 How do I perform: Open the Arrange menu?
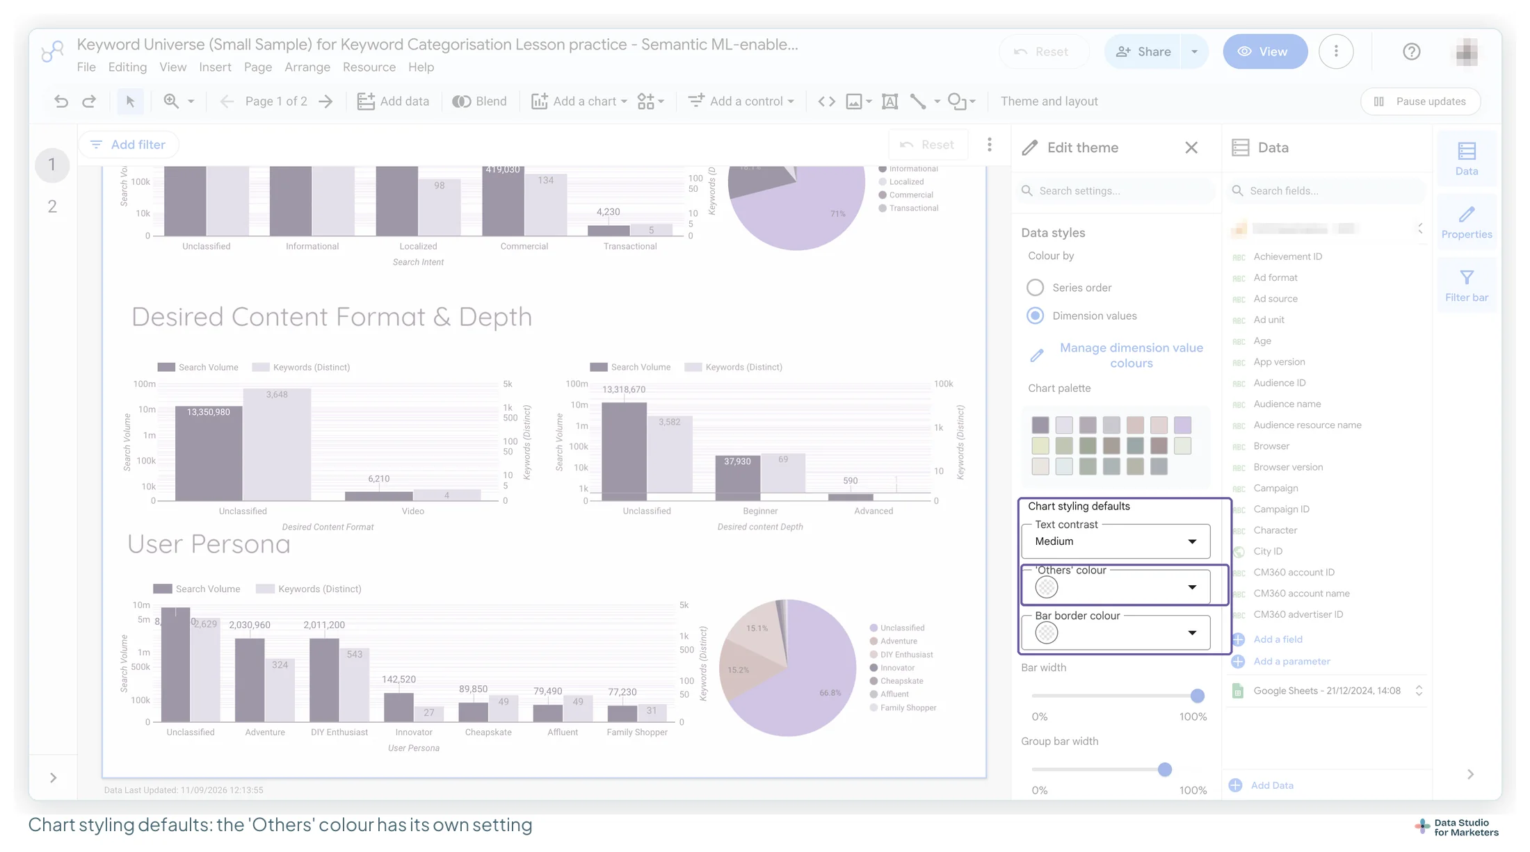coord(307,67)
